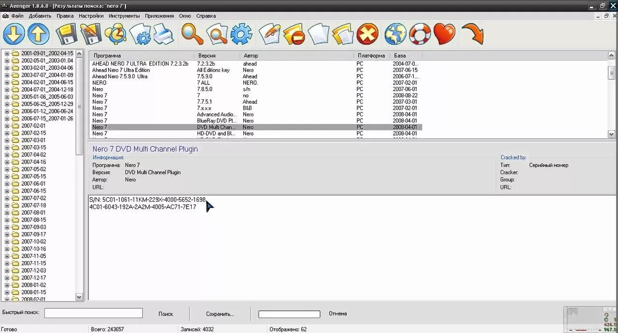Click the Поиск button
The height and width of the screenshot is (333, 618).
click(166, 314)
